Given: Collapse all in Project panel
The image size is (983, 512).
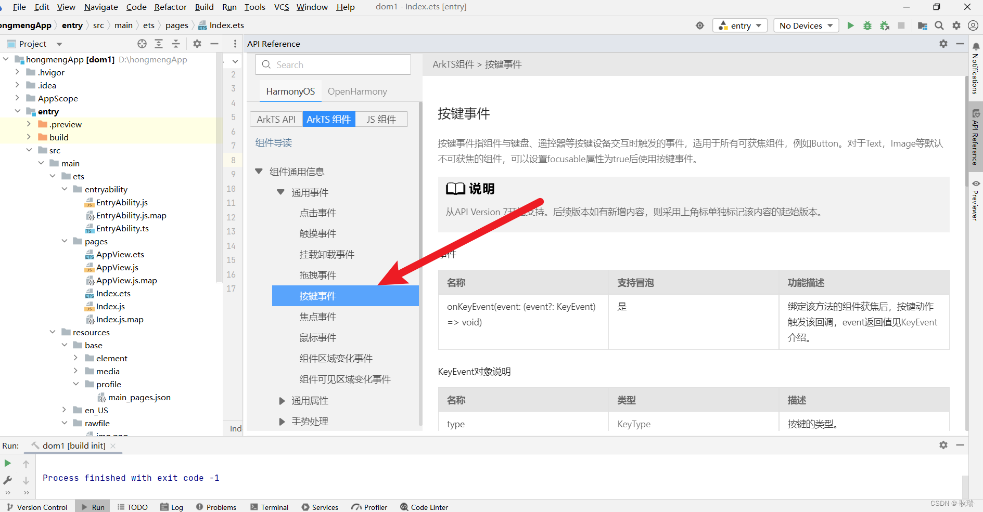Looking at the screenshot, I should (x=176, y=44).
